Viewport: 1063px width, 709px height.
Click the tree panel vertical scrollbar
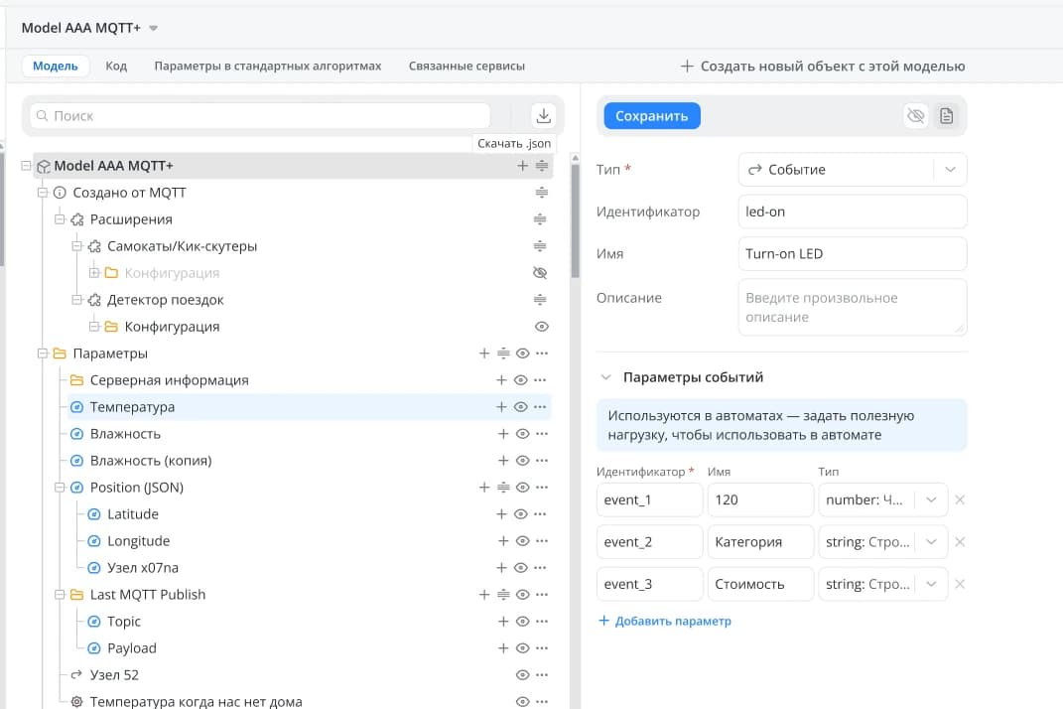click(x=575, y=218)
